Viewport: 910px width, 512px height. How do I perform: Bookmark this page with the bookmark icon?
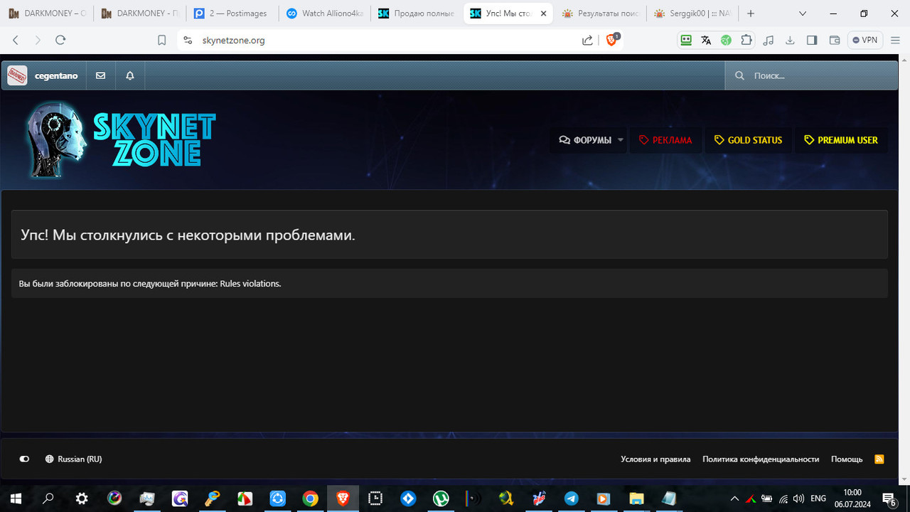[x=162, y=41]
